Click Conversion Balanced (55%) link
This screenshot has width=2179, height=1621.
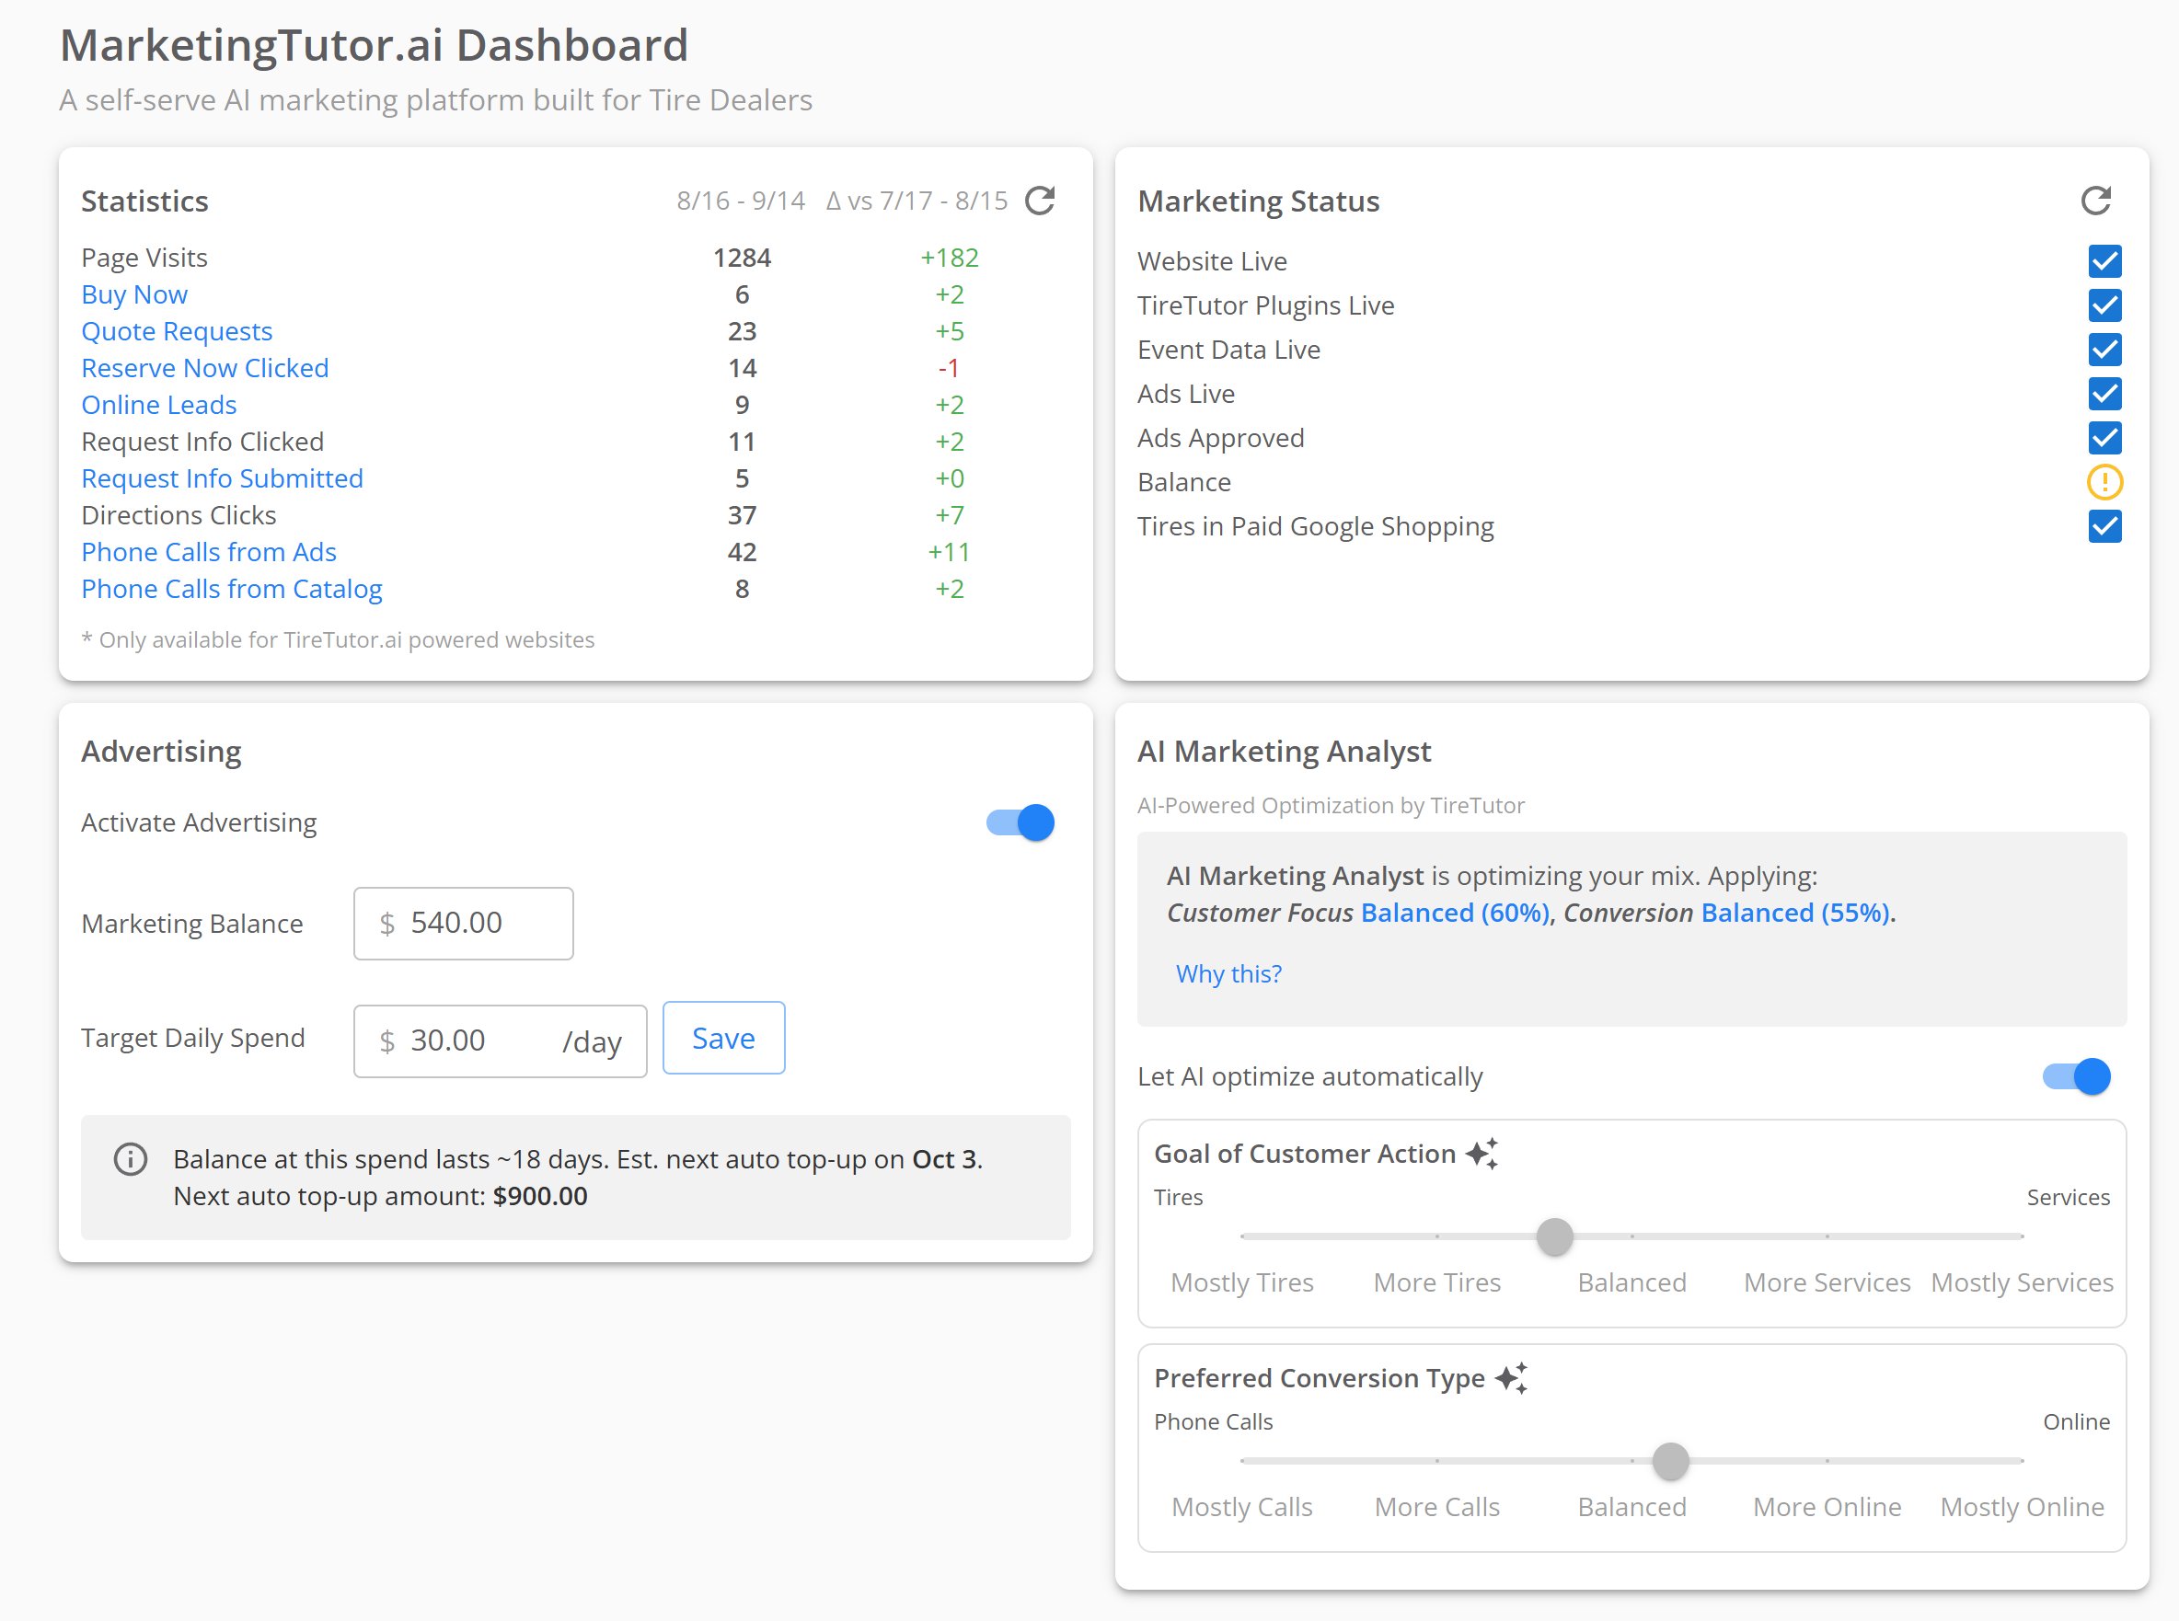point(1795,913)
